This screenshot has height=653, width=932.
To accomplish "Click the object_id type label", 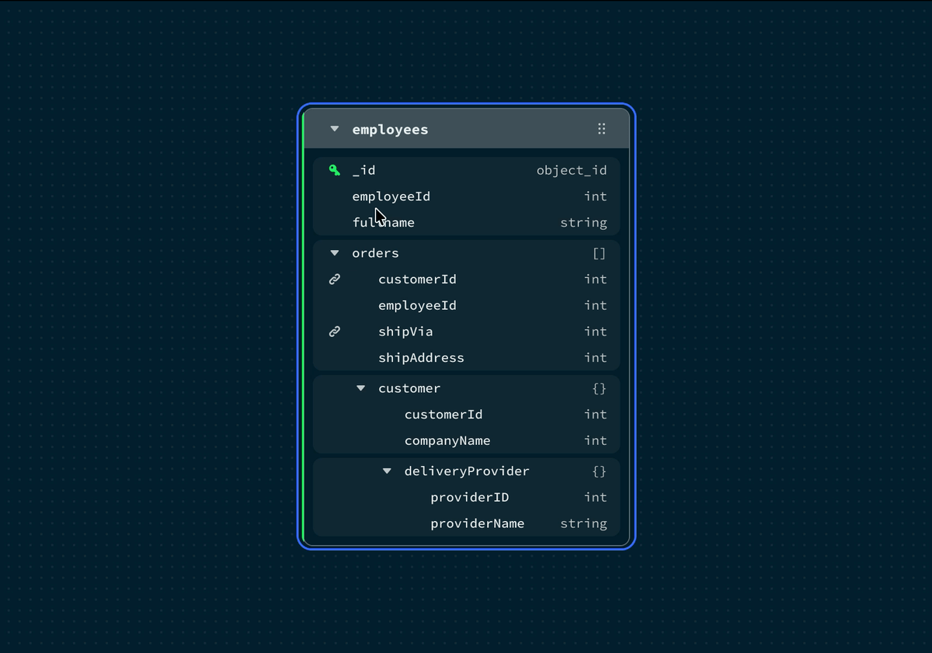I will (572, 170).
